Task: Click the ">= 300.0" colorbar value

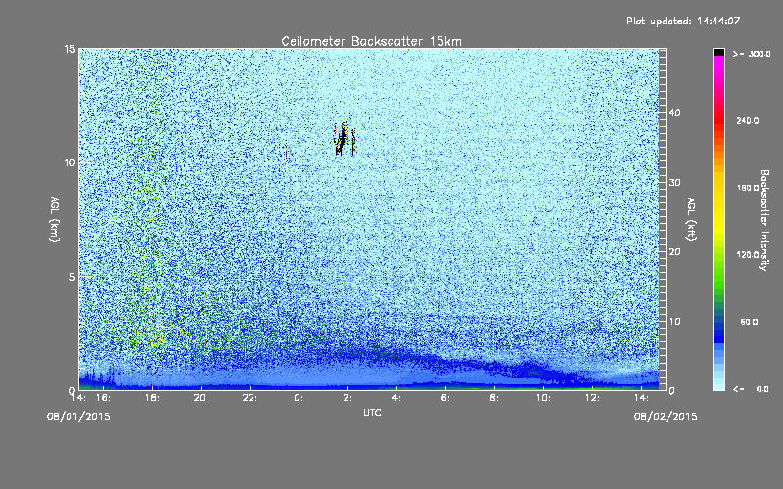Action: [752, 54]
